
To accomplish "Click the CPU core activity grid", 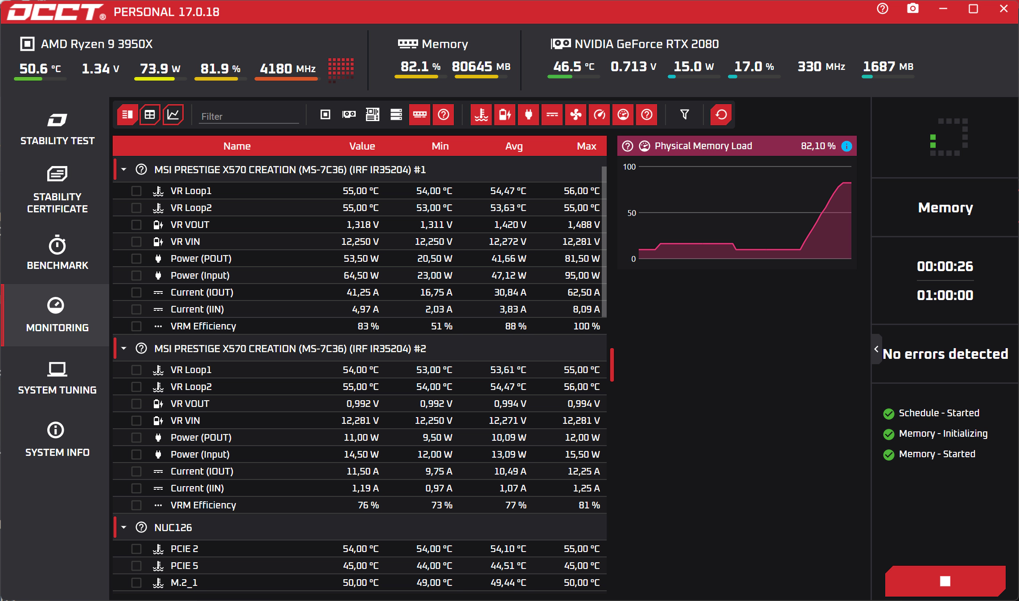I will tap(341, 70).
